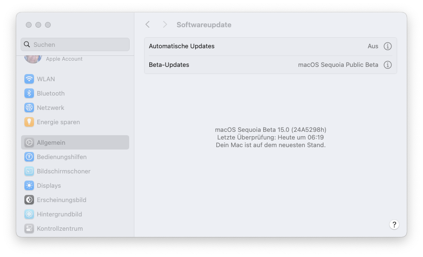
Task: Open Kontrollzentrum settings pane
Action: (59, 229)
